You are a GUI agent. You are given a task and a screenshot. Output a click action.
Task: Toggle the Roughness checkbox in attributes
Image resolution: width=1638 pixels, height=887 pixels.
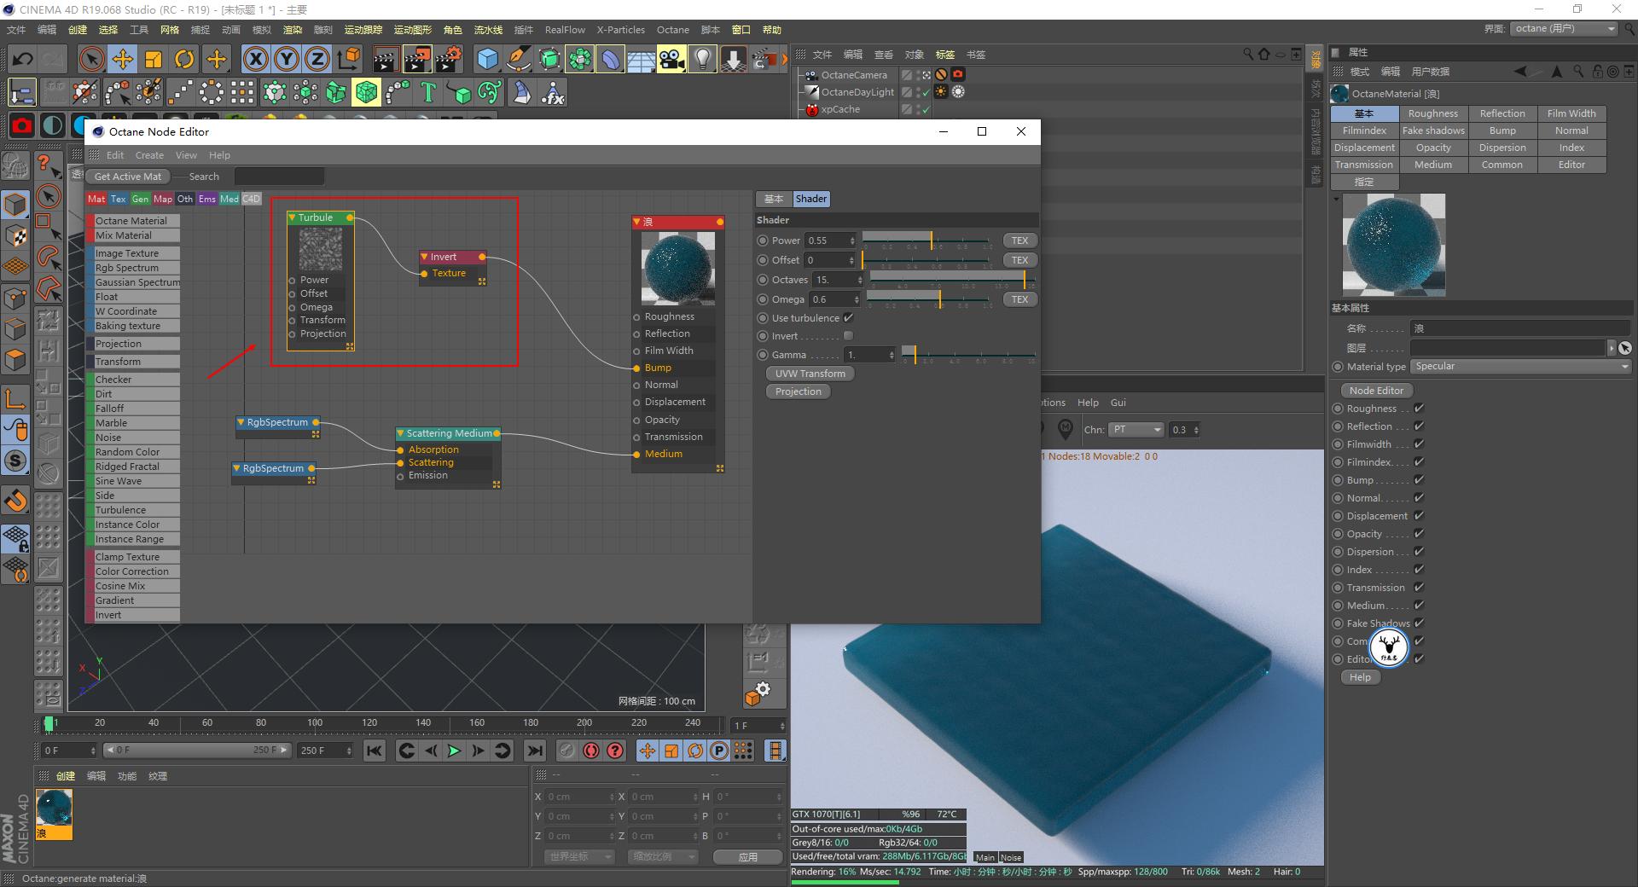point(1419,409)
